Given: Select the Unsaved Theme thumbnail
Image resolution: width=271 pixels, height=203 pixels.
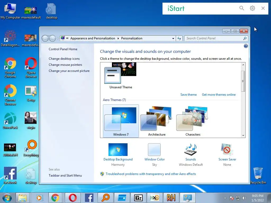Looking at the screenshot, I should (121, 76).
